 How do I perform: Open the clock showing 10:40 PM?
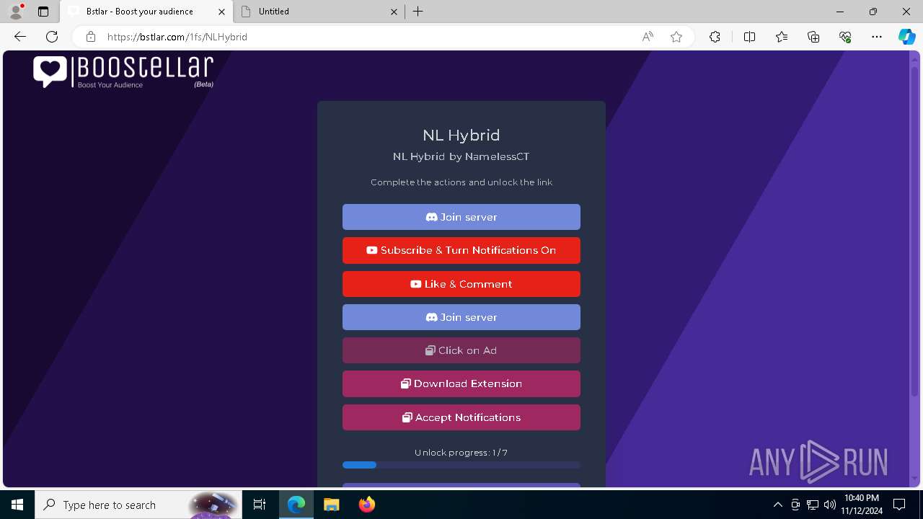(861, 505)
